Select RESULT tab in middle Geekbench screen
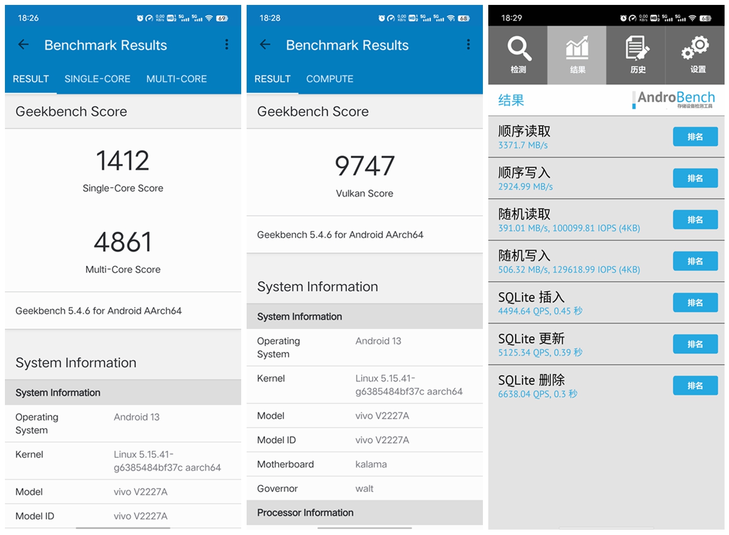The height and width of the screenshot is (535, 729). pyautogui.click(x=273, y=79)
